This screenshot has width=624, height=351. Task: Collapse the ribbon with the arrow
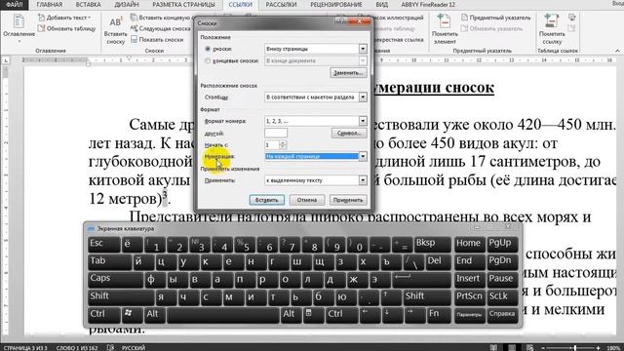click(x=617, y=51)
